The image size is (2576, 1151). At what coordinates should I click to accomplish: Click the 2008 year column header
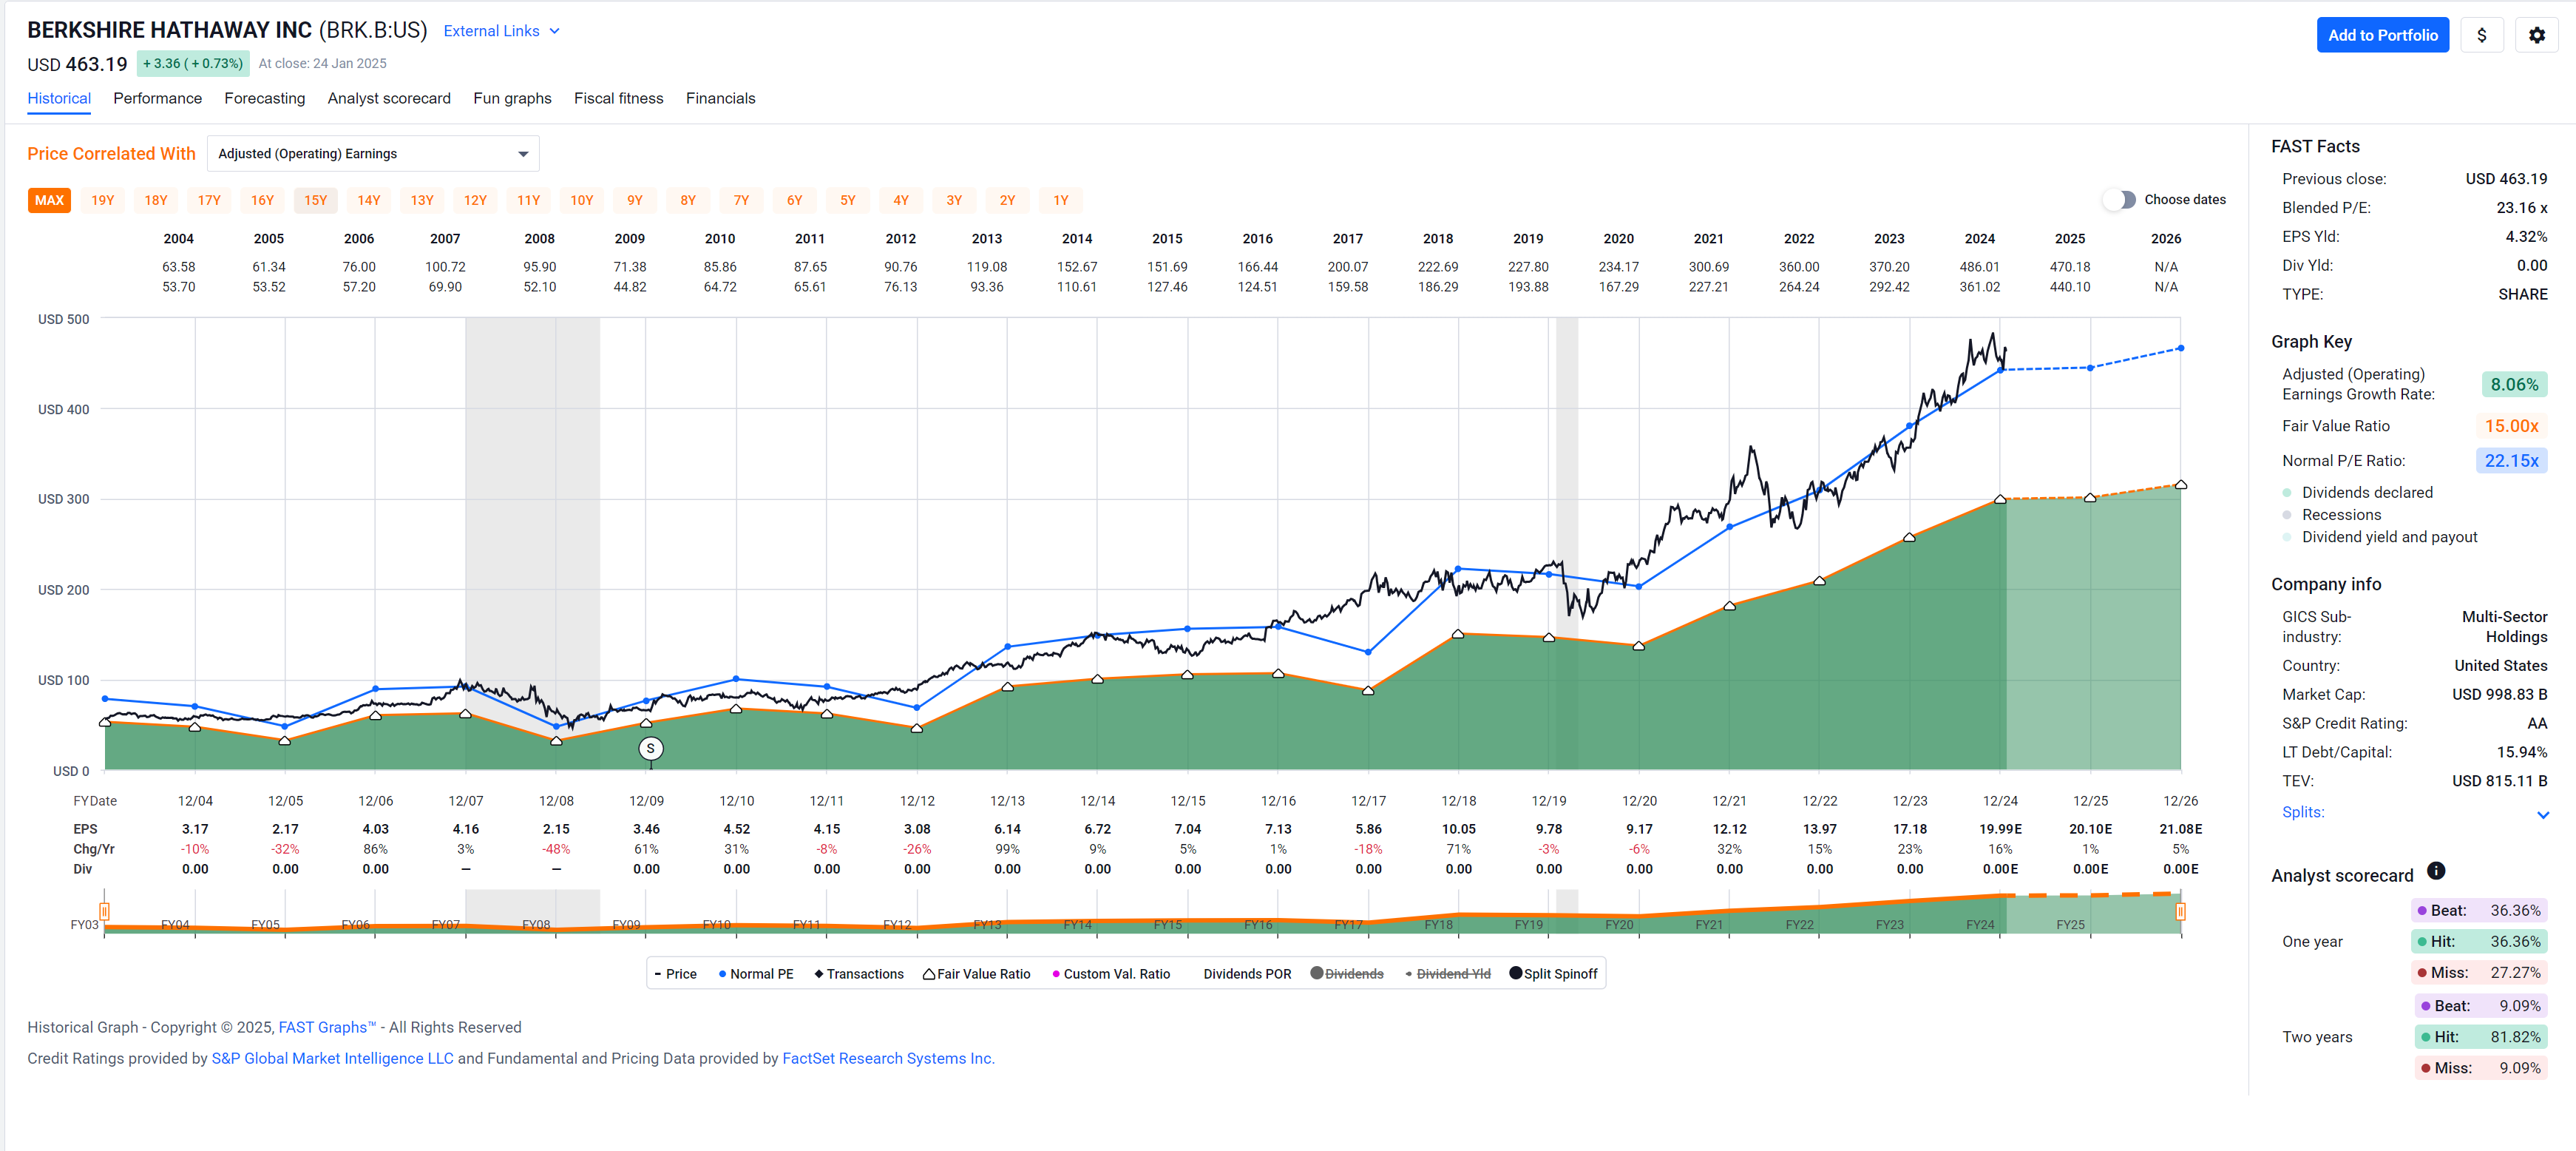click(x=539, y=238)
